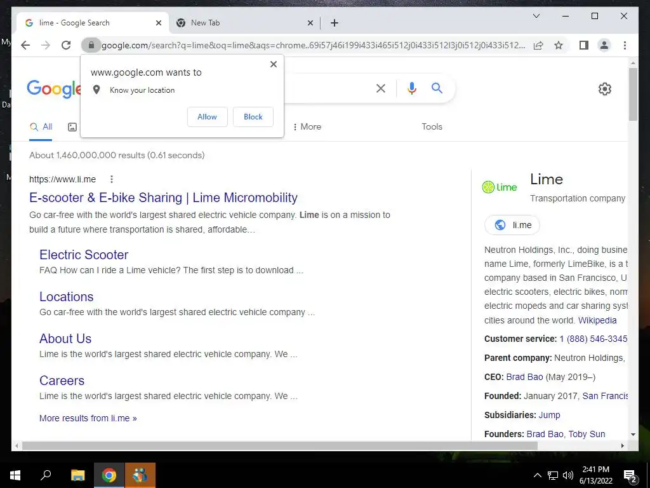Image resolution: width=650 pixels, height=488 pixels.
Task: Open the orange taskbar application
Action: [140, 475]
